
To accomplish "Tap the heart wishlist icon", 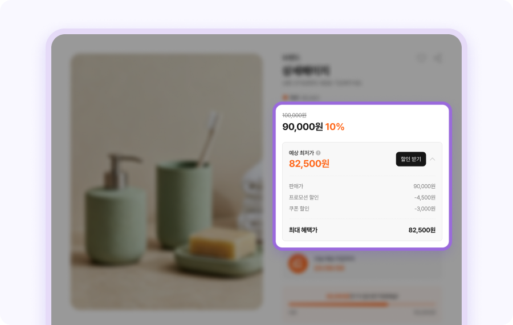I will pyautogui.click(x=421, y=58).
